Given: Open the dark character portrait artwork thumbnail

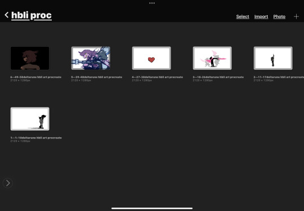Looking at the screenshot, I should (x=30, y=58).
